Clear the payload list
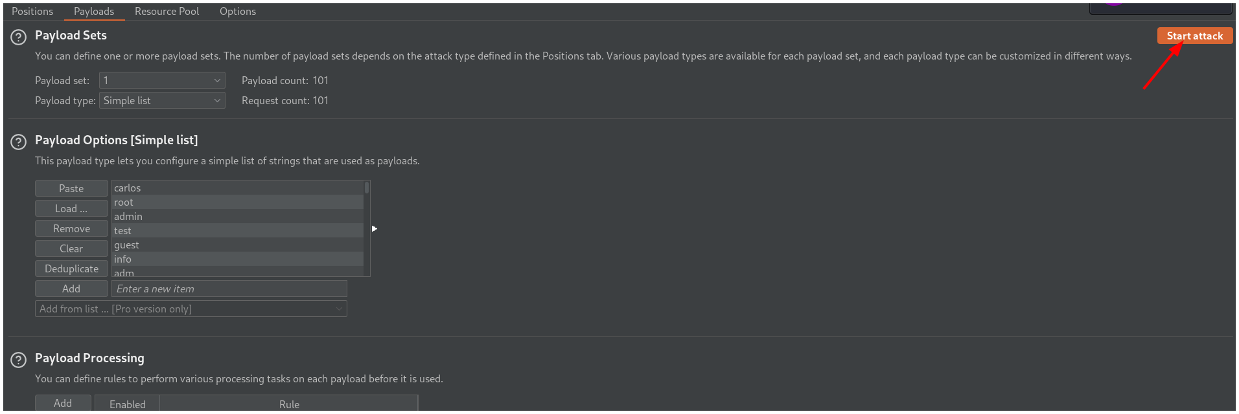This screenshot has height=414, width=1239. click(71, 248)
